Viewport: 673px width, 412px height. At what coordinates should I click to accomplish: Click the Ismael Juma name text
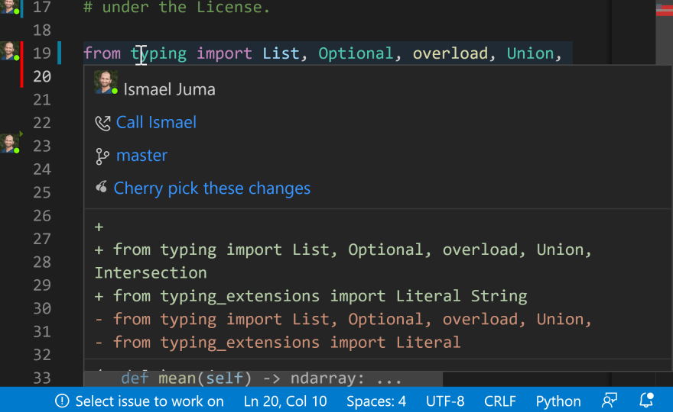[x=169, y=89]
